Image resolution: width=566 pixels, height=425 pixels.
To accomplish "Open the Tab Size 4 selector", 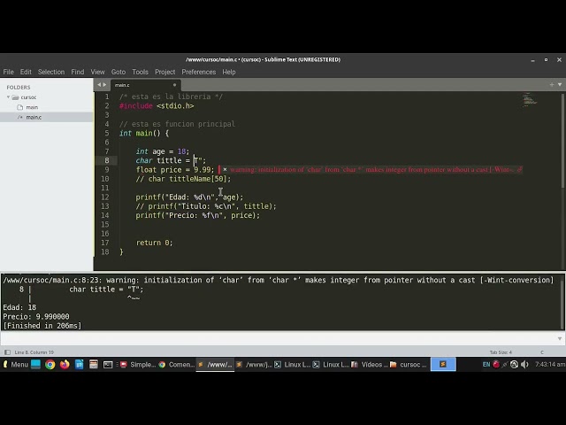I will pyautogui.click(x=501, y=352).
